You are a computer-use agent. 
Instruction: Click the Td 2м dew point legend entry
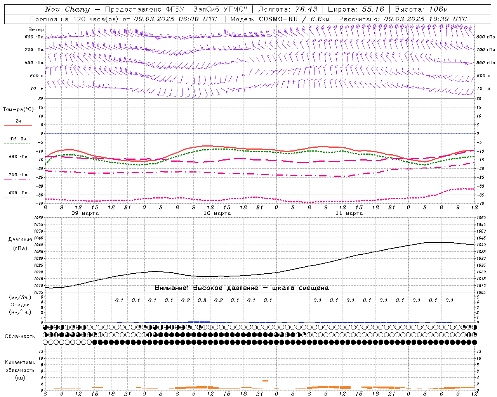[x=18, y=139]
